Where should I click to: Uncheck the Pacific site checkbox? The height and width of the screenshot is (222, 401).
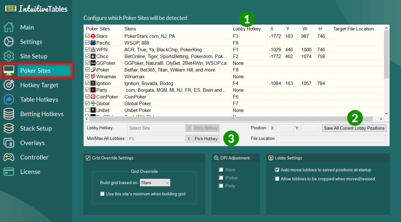88,43
